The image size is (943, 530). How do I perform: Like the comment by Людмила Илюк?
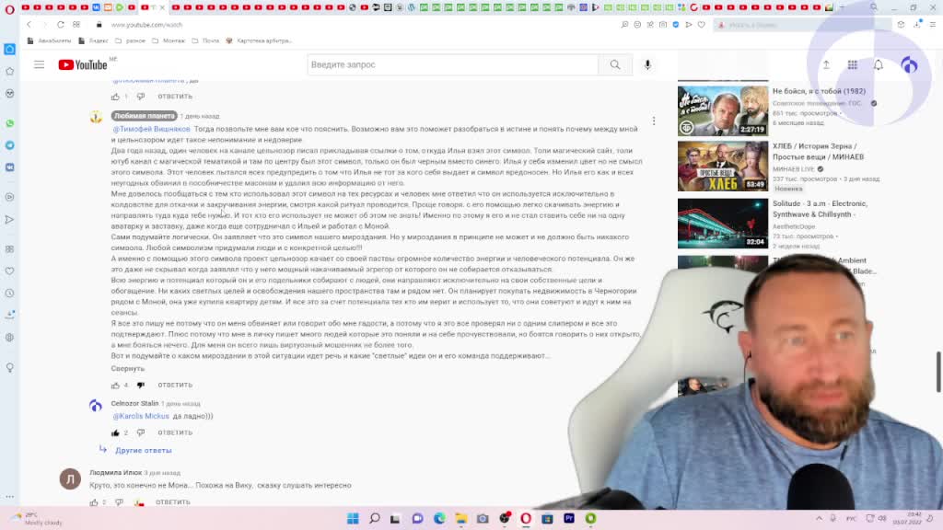tap(94, 502)
